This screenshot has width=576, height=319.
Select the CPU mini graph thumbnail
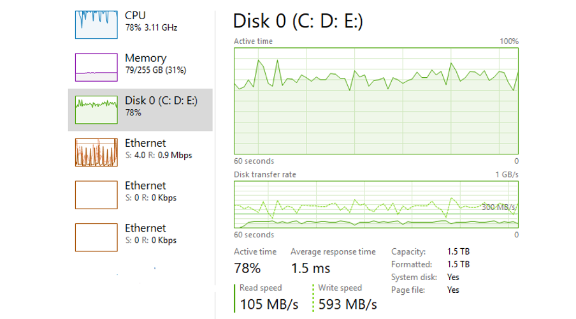click(x=96, y=25)
